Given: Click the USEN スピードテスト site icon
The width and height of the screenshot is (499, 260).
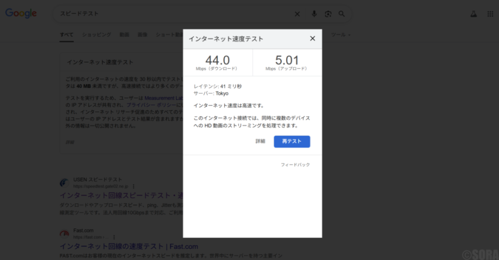Looking at the screenshot, I should point(65,182).
